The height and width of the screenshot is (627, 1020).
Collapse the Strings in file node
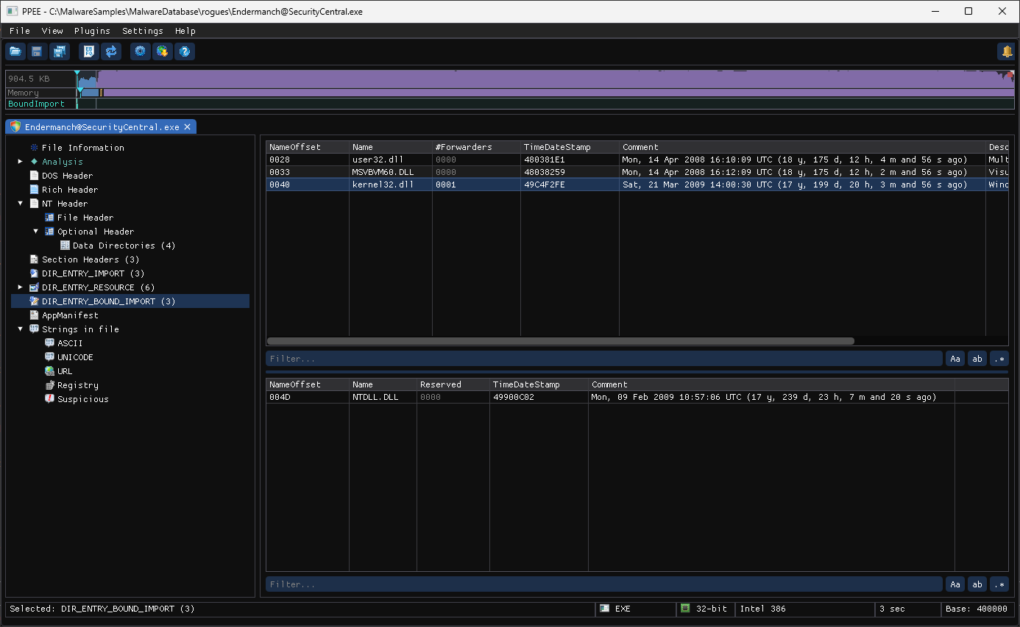pos(21,329)
